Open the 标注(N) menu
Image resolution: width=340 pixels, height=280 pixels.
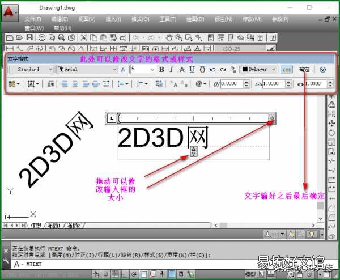pos(223,19)
